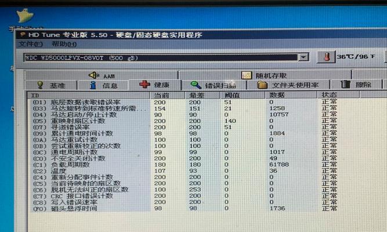Screen dimensions: 387x232
Task: Click threshold value 140
Action: click(x=230, y=121)
